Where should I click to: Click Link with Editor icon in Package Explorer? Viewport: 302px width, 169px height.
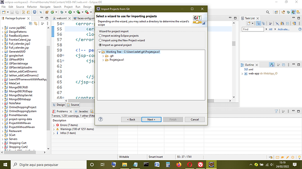coord(35,24)
